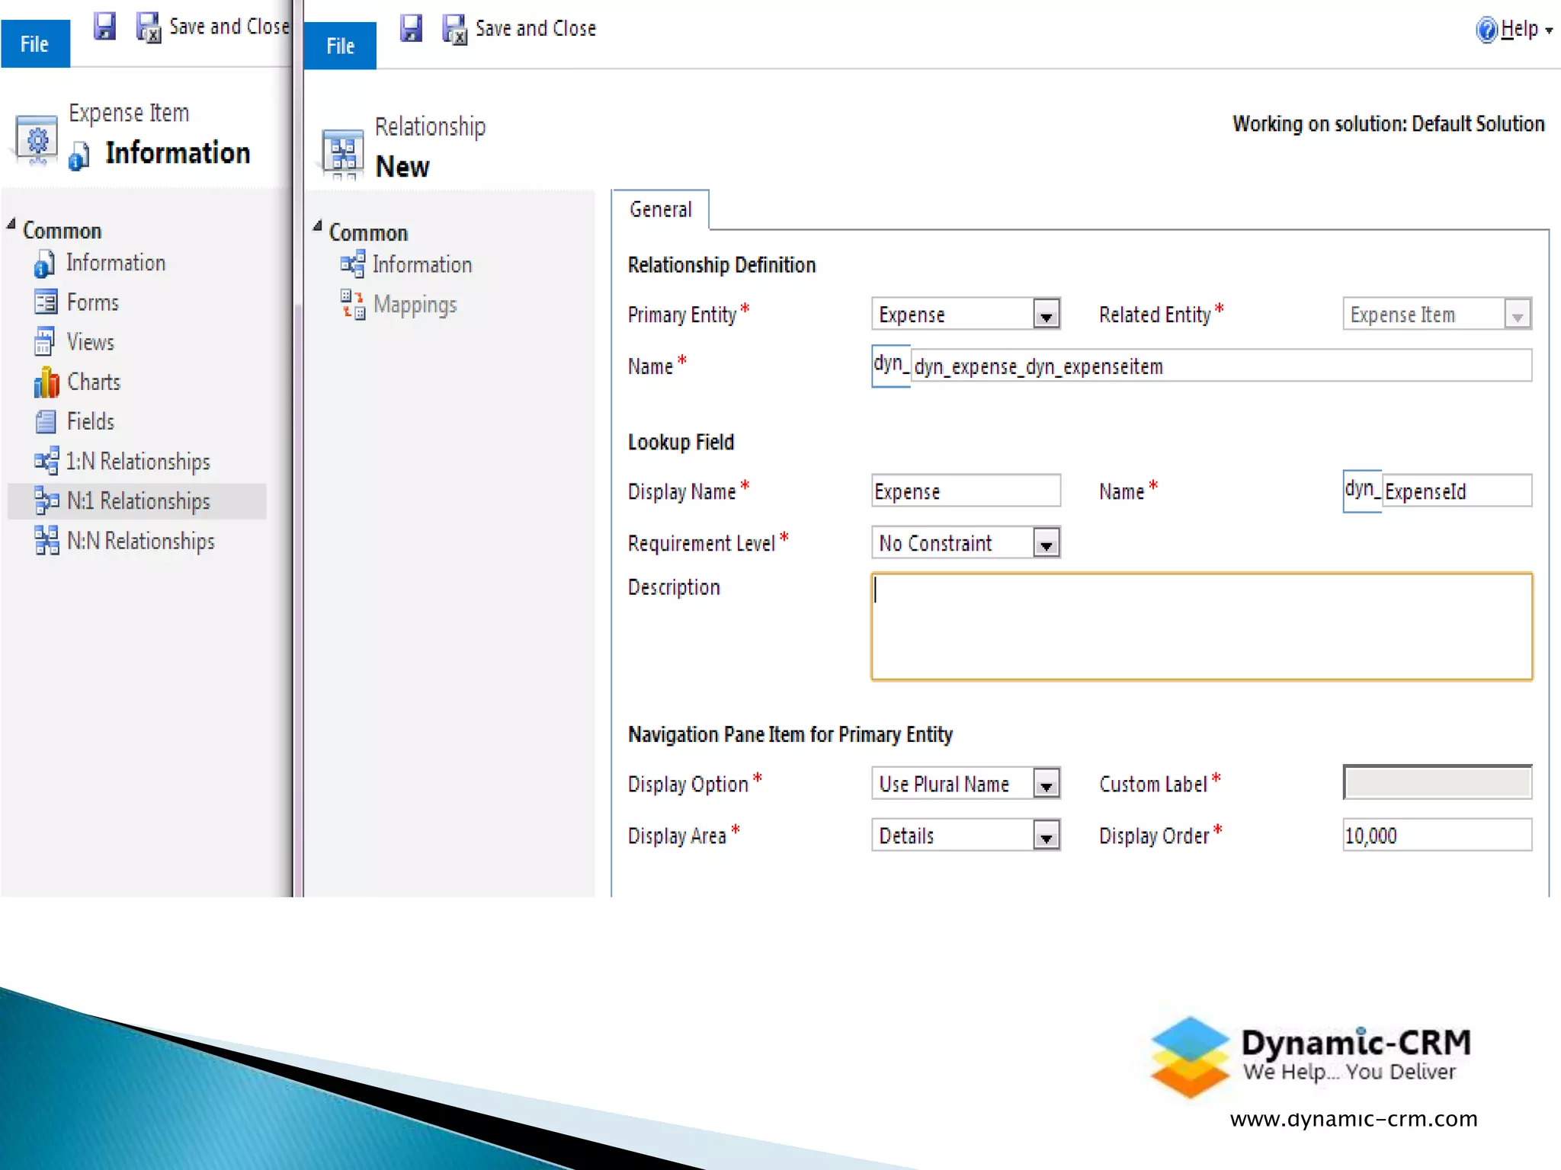Open the Primary Entity dropdown
The width and height of the screenshot is (1561, 1170).
pyautogui.click(x=1046, y=314)
